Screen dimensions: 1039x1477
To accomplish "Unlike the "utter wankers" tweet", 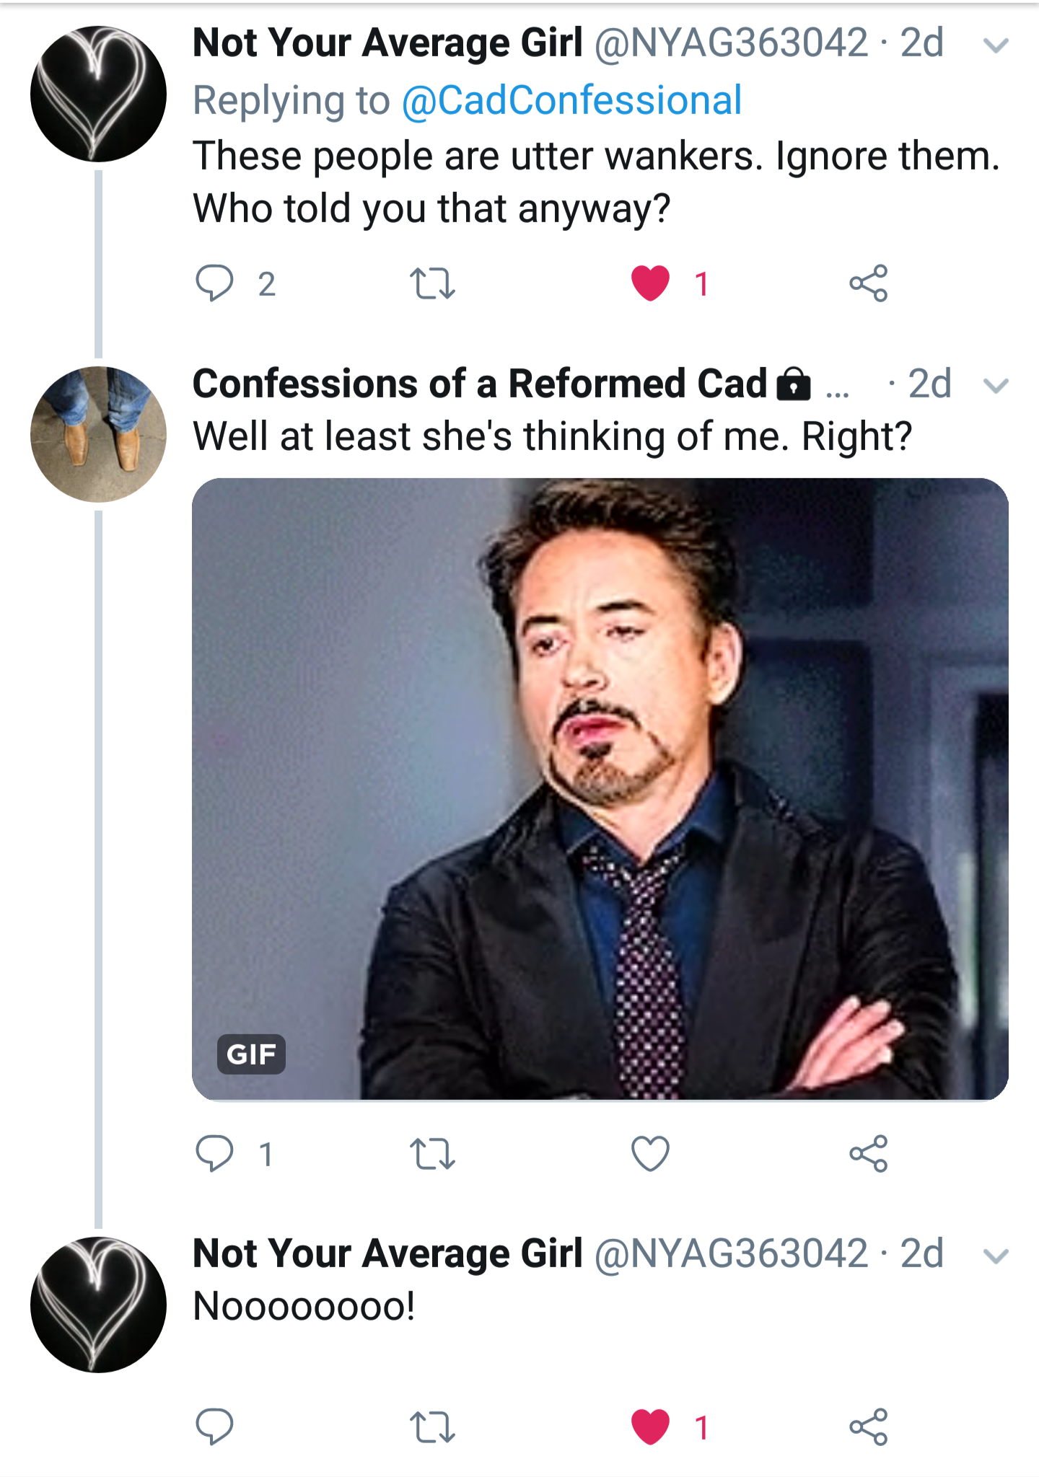I will 651,283.
